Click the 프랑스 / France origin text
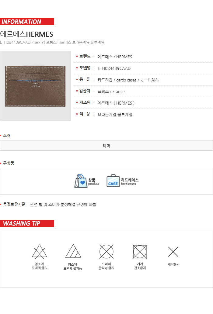This screenshot has width=213, height=314. (x=111, y=91)
